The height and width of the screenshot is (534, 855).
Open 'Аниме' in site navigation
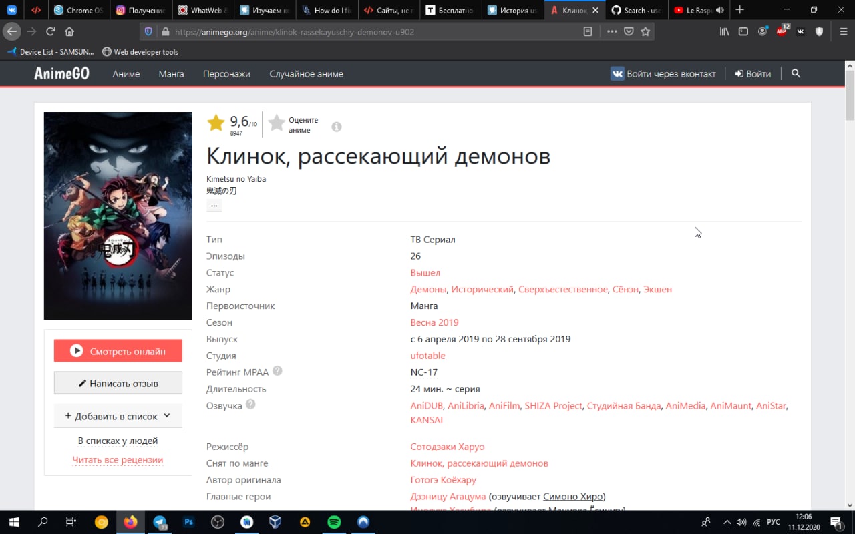pyautogui.click(x=126, y=74)
